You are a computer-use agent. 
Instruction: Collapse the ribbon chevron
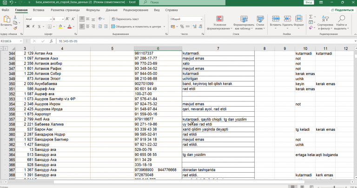coord(355,34)
